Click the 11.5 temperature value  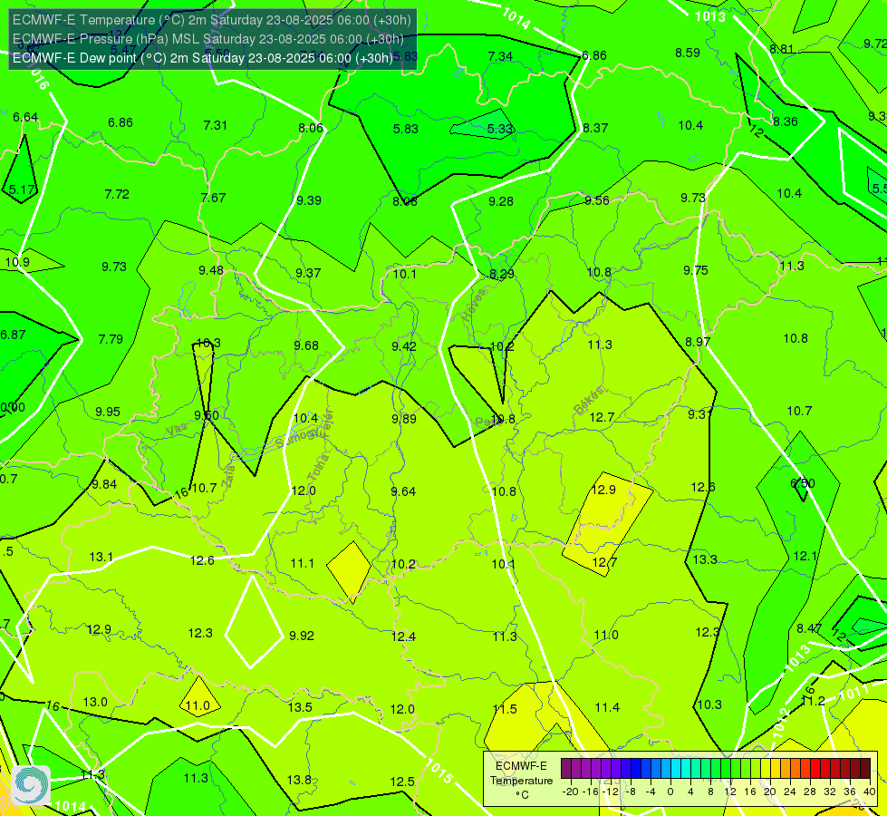[x=505, y=709]
